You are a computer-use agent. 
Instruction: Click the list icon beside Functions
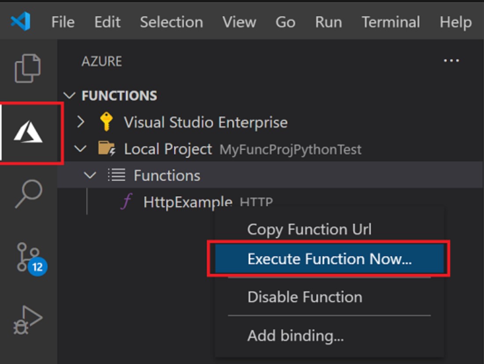click(x=116, y=175)
